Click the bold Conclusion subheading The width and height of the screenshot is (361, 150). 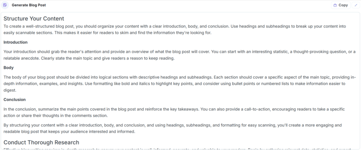click(x=14, y=100)
